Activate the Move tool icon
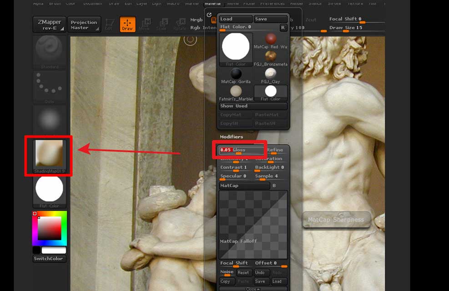Screen dimensions: 449x291 (146, 24)
